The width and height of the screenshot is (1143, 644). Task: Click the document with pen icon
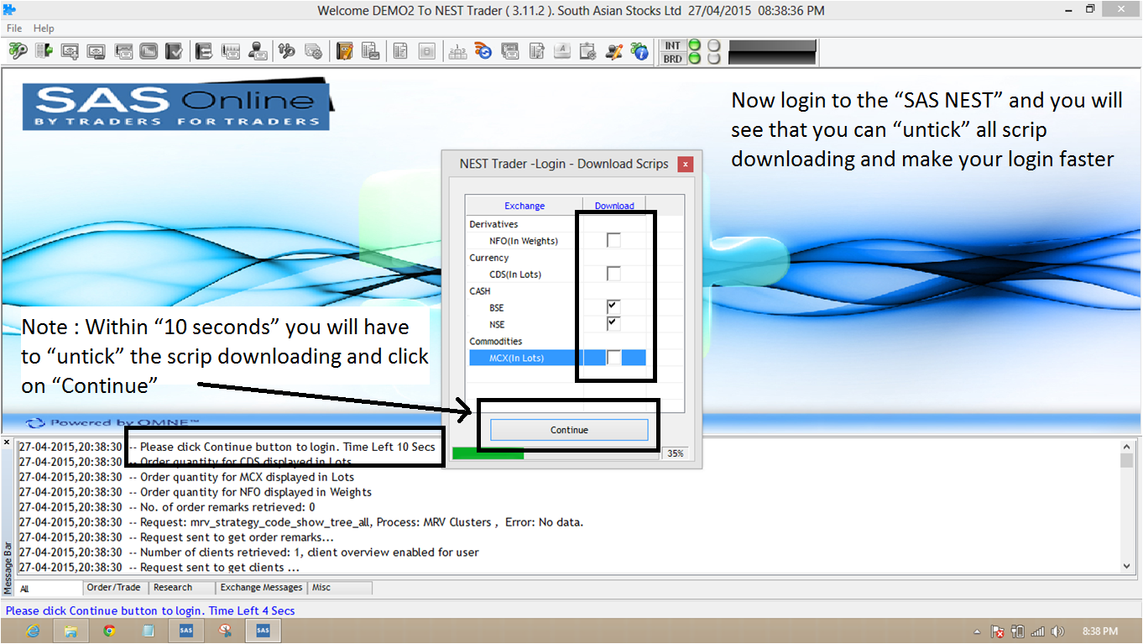[x=536, y=51]
